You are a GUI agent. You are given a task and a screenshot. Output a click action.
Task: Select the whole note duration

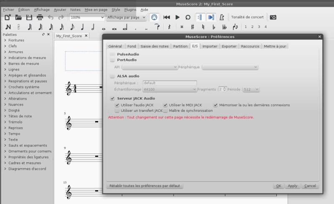(x=104, y=29)
